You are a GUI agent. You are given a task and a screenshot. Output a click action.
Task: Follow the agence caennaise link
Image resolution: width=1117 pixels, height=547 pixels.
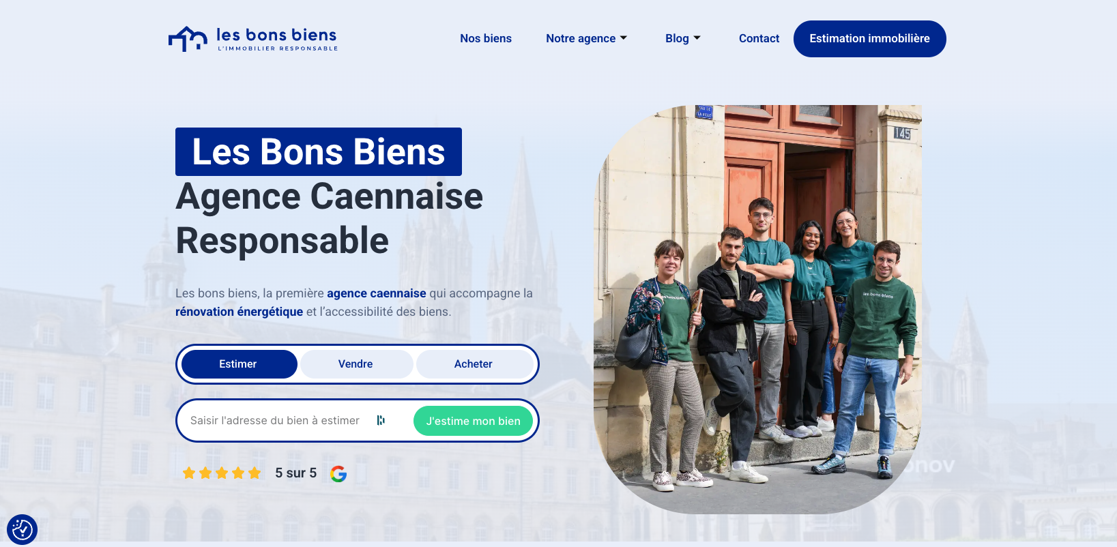[377, 293]
